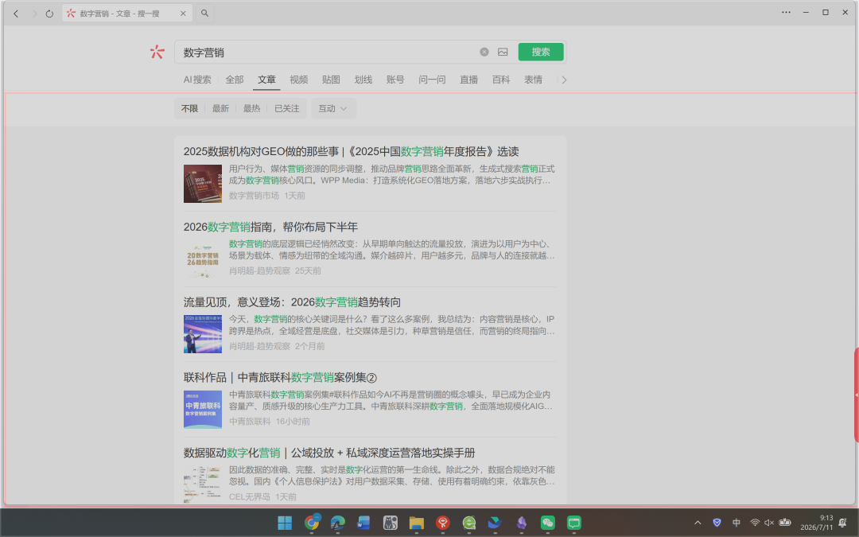
Task: Click the source 中青旅联科 with 16小时前
Action: (249, 422)
